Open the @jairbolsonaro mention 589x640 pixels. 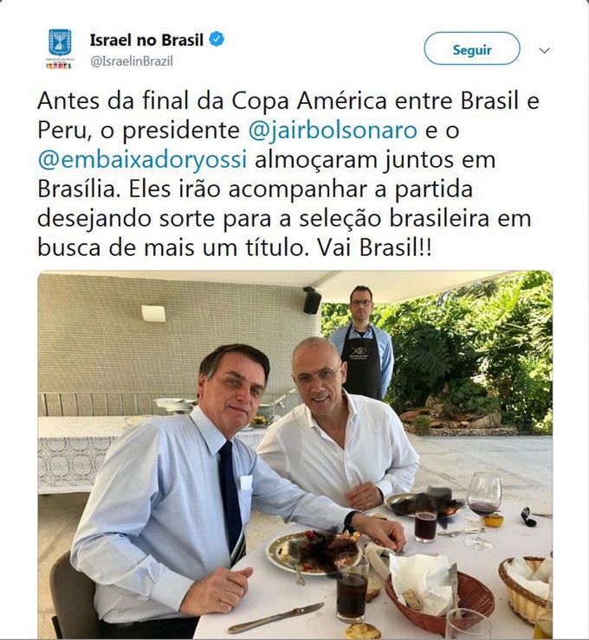[333, 131]
